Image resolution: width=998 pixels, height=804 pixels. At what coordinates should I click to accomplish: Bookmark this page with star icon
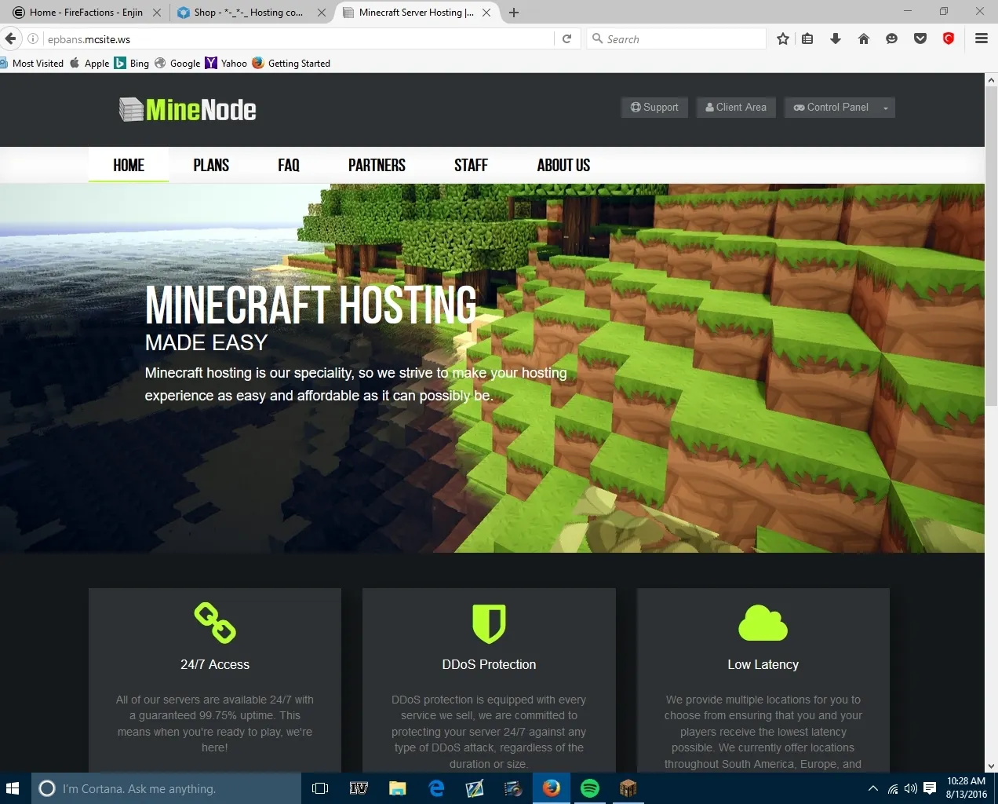point(782,38)
